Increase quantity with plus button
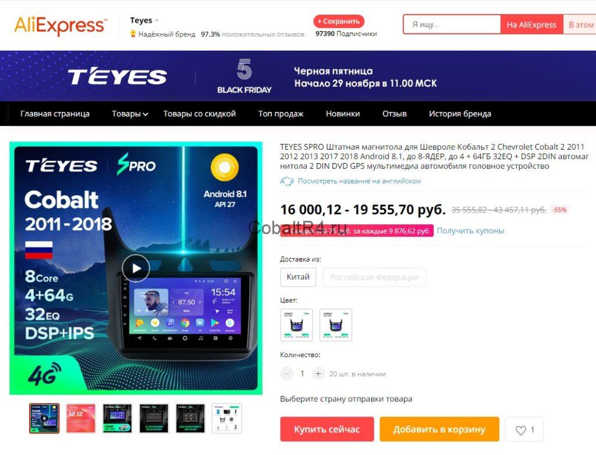The width and height of the screenshot is (596, 455). tap(318, 373)
